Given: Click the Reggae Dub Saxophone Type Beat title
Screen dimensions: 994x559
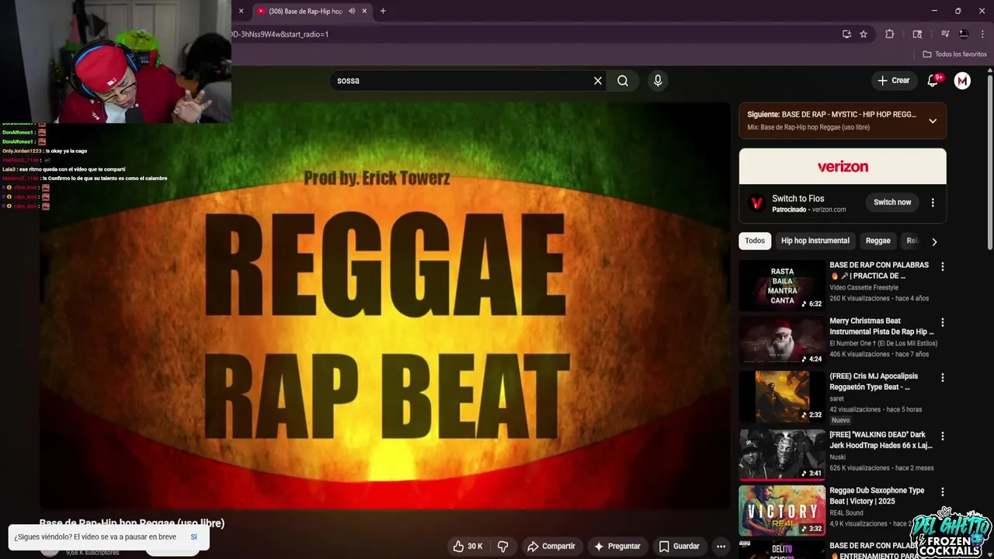Looking at the screenshot, I should pos(877,495).
